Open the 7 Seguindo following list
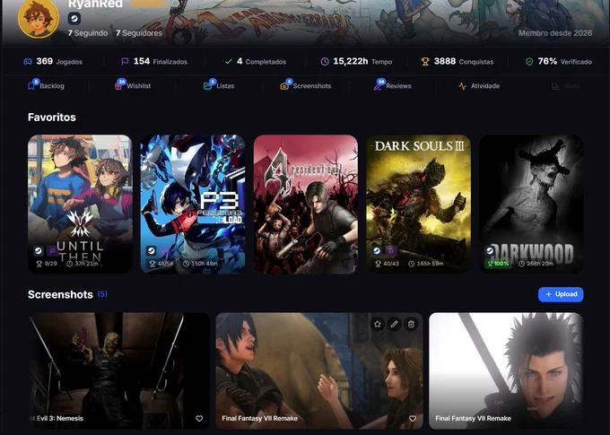This screenshot has height=435, width=610. point(88,33)
